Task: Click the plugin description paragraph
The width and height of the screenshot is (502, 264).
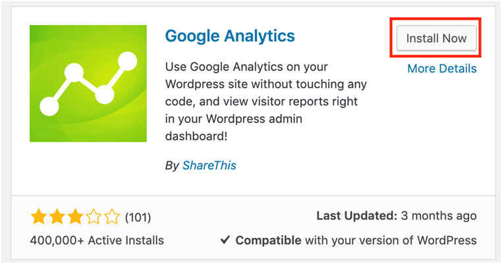Action: [x=265, y=103]
